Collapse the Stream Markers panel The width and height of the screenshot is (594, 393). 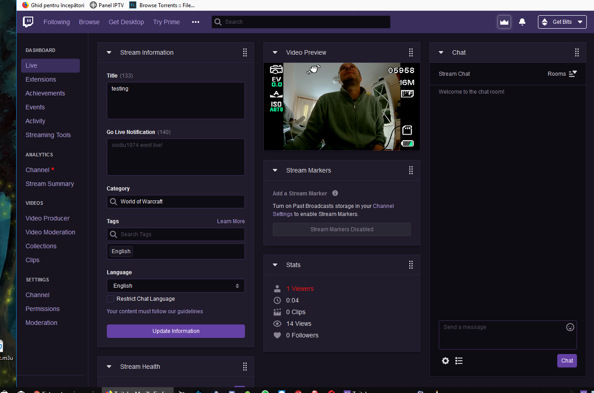[x=275, y=170]
